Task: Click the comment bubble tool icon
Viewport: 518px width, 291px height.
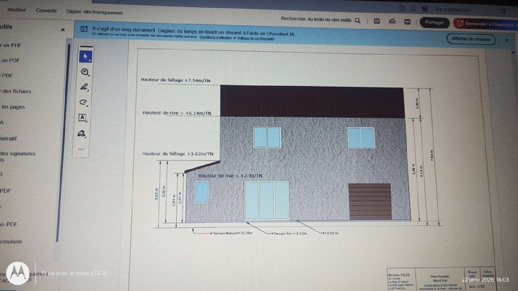Action: (85, 72)
